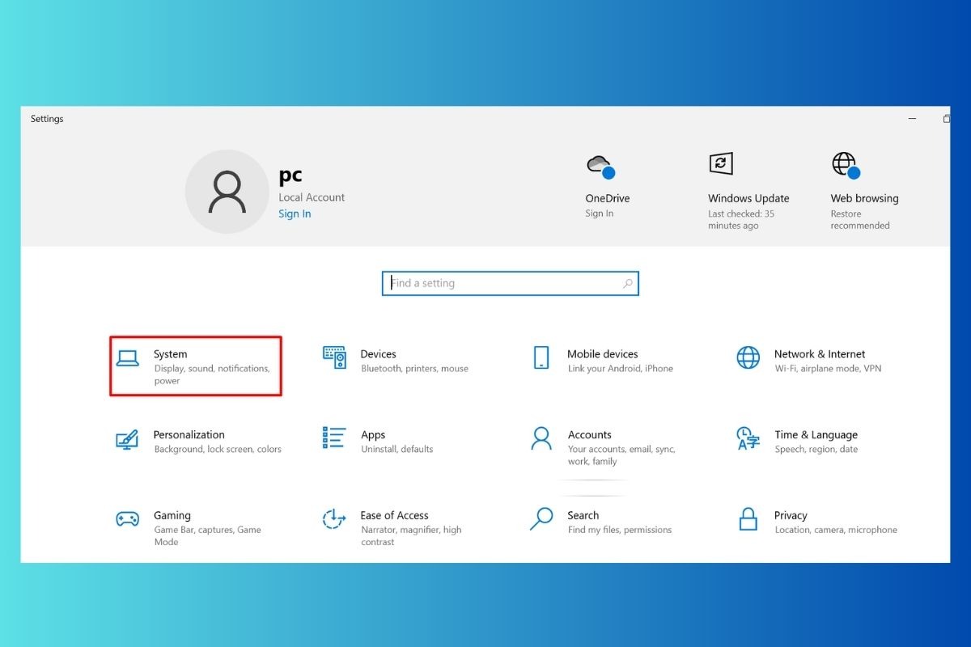Viewport: 971px width, 647px height.
Task: Minimize the Settings window
Action: tap(913, 119)
